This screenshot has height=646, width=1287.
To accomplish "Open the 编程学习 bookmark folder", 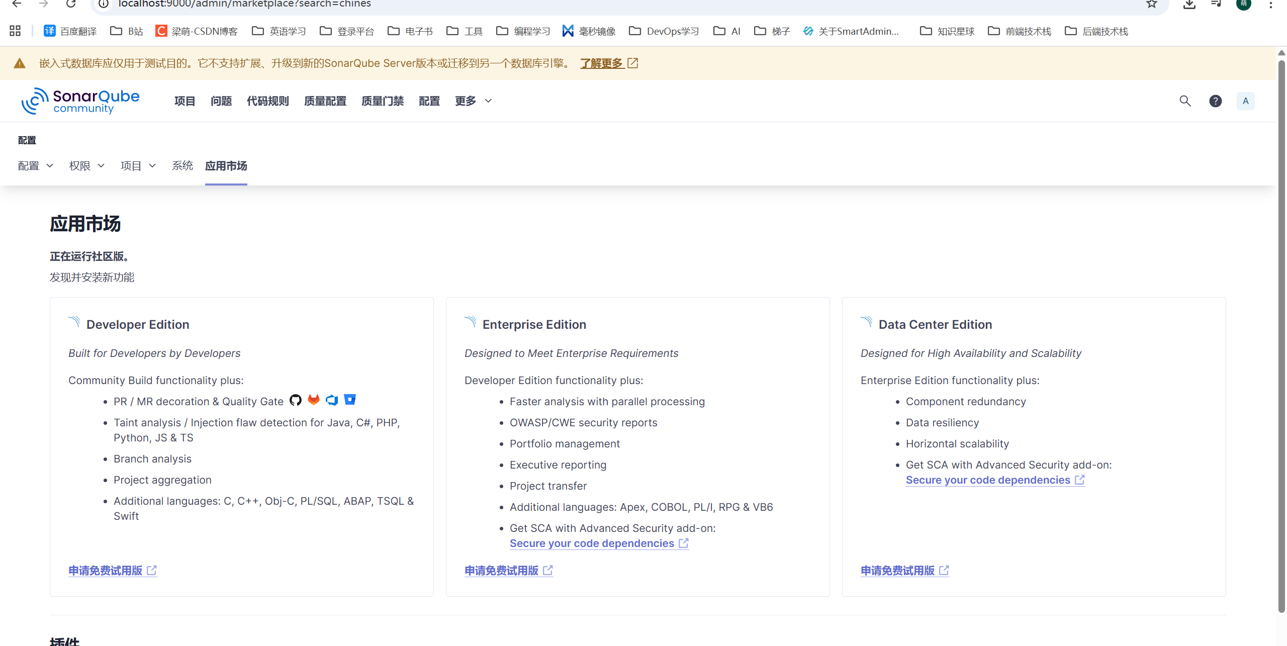I will tap(523, 31).
